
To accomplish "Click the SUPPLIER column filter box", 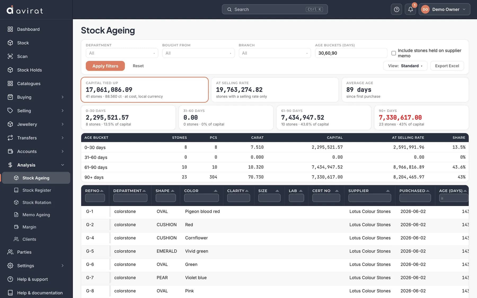I will (x=369, y=198).
